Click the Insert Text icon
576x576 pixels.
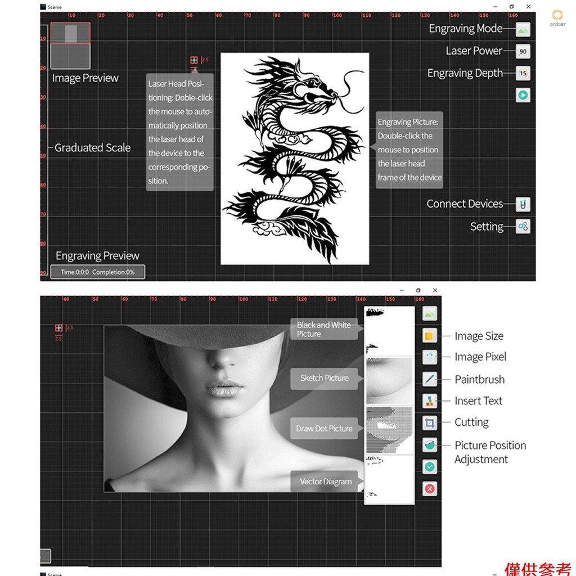tap(430, 401)
